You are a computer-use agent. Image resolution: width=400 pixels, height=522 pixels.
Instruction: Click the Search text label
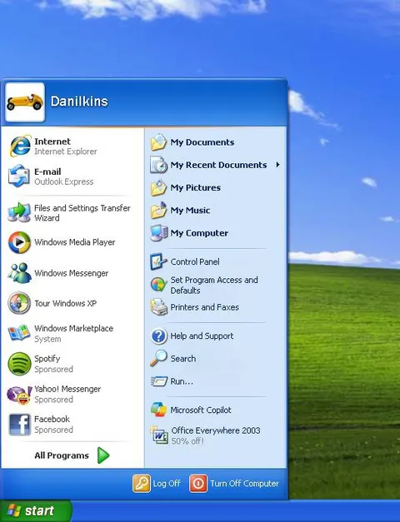183,359
